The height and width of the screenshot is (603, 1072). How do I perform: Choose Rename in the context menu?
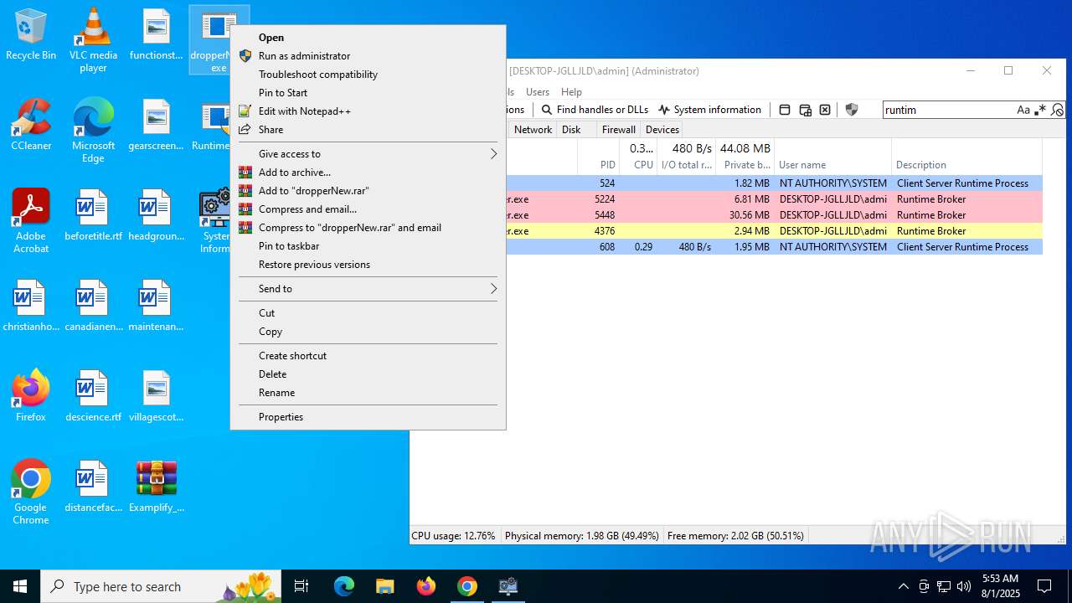pos(368,393)
